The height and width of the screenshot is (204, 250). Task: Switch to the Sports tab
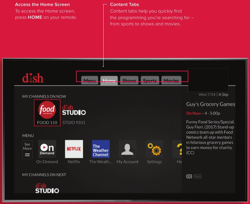[x=150, y=80]
